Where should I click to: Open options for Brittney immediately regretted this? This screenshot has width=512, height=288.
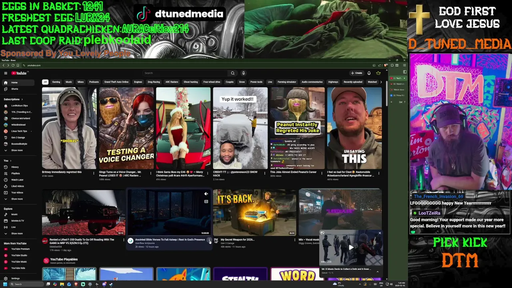94,173
